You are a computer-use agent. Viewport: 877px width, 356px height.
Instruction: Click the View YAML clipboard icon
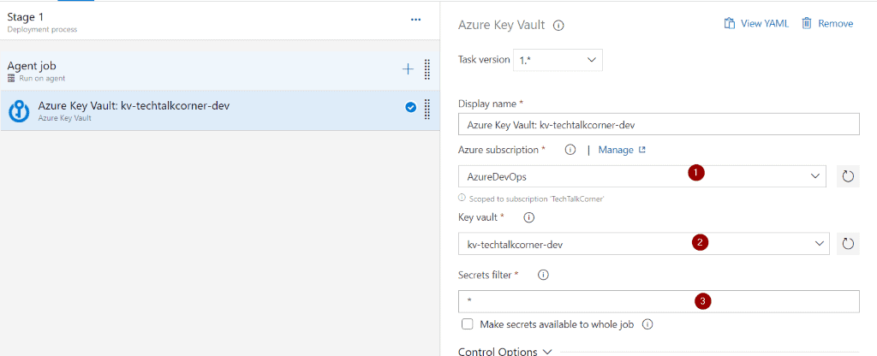click(729, 23)
